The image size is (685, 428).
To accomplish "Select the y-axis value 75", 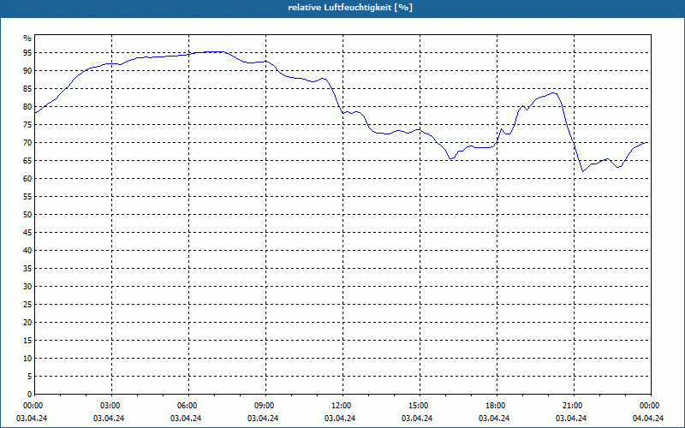I will coord(27,124).
